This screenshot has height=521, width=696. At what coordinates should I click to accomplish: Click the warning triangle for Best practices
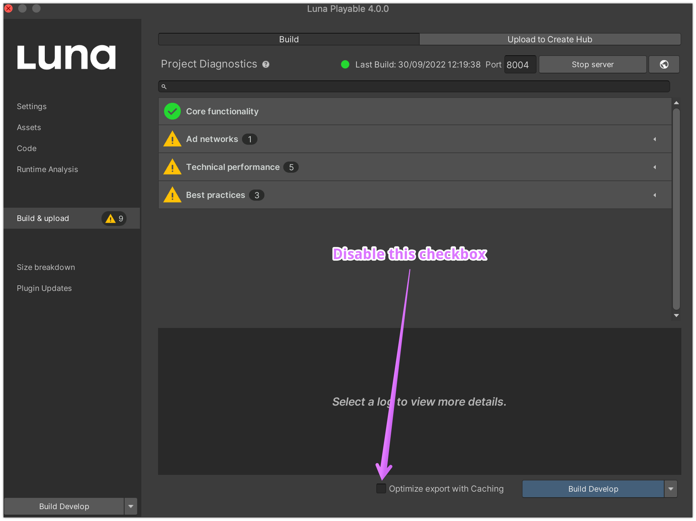172,195
